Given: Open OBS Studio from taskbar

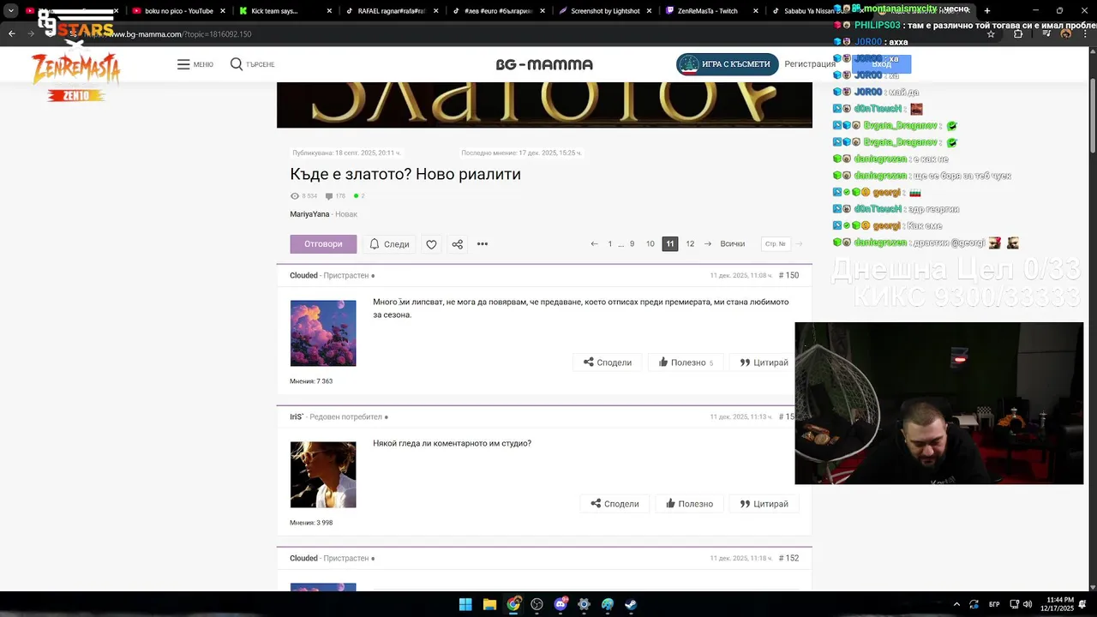Looking at the screenshot, I should pyautogui.click(x=537, y=604).
